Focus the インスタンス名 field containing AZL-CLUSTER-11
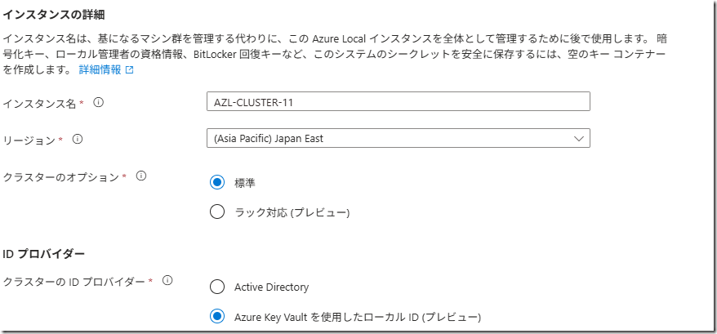Screen dimensions: 717x334 (x=399, y=101)
